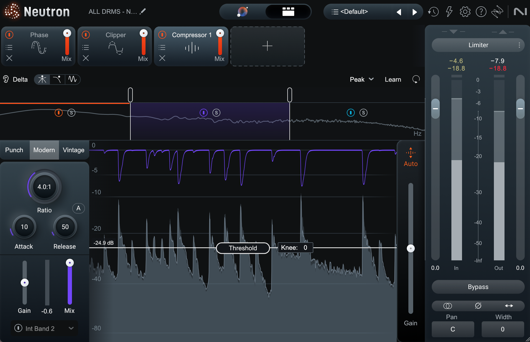Toggle the solo S button on middle band

point(216,112)
